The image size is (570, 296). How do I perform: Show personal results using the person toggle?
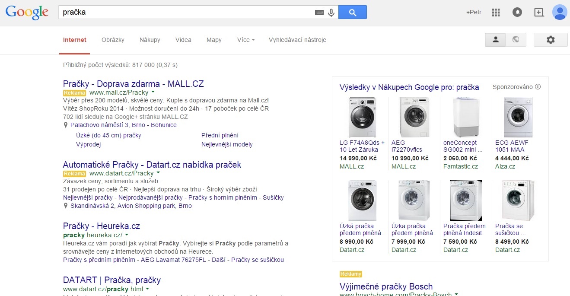495,40
